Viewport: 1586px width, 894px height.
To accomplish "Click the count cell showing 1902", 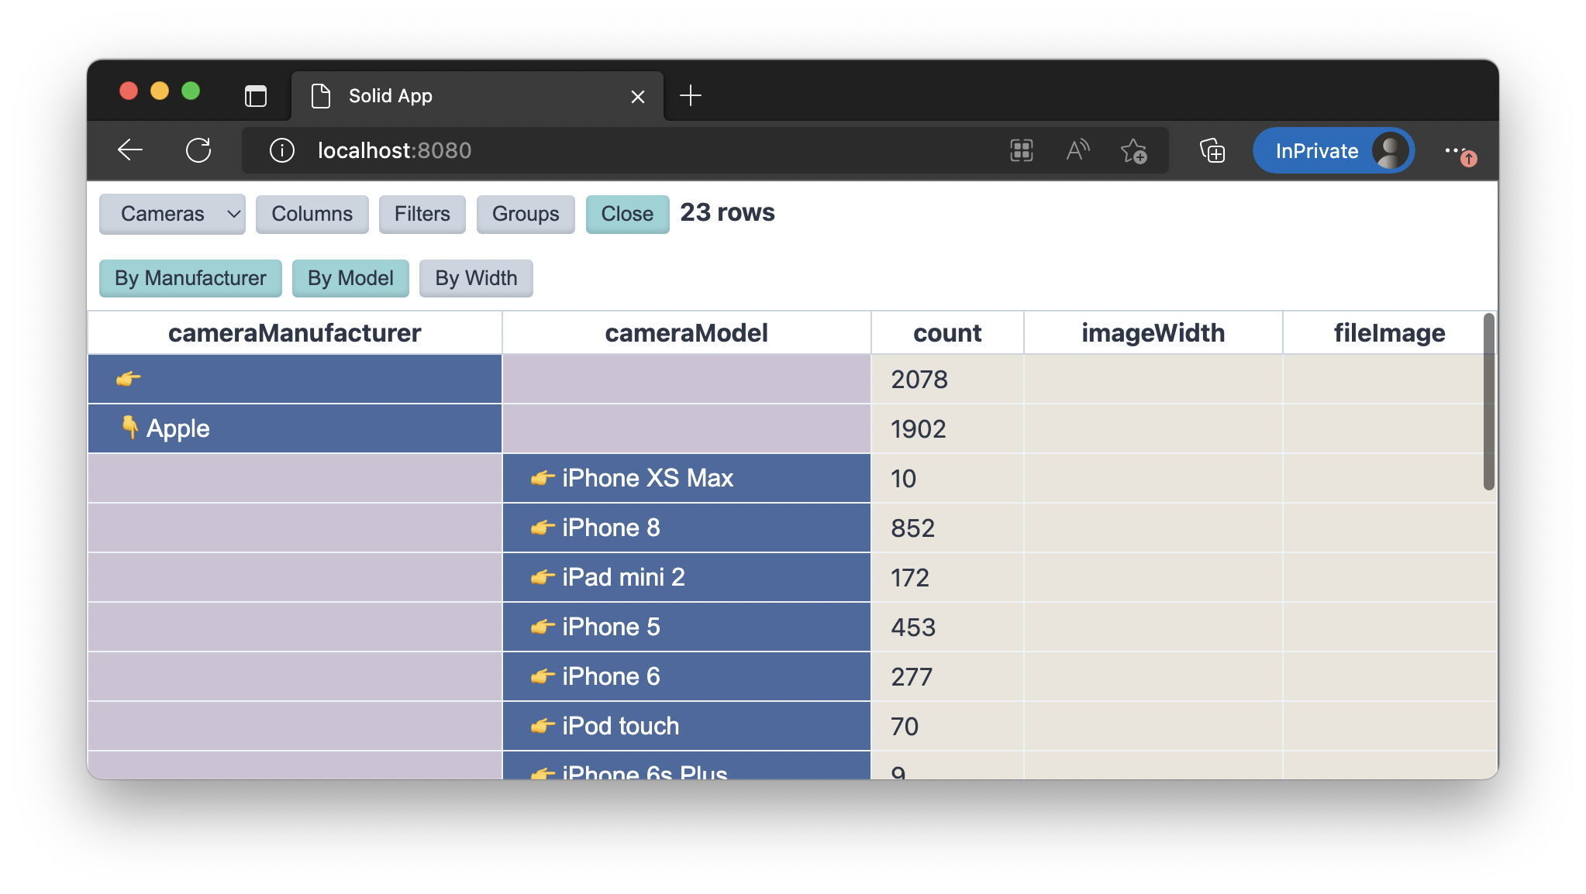I will 947,428.
